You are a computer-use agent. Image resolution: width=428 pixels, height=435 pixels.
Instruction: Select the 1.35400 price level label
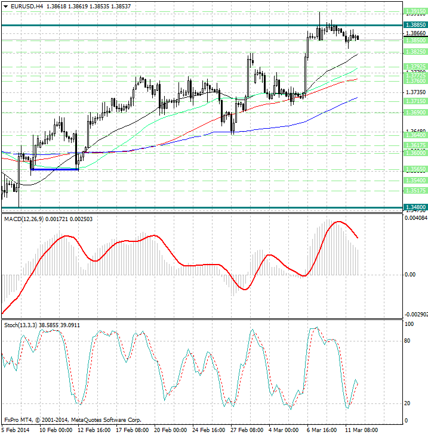415,181
